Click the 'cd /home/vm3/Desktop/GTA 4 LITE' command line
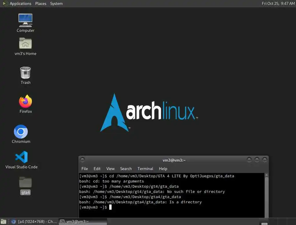The height and width of the screenshot is (225, 296). point(157,176)
